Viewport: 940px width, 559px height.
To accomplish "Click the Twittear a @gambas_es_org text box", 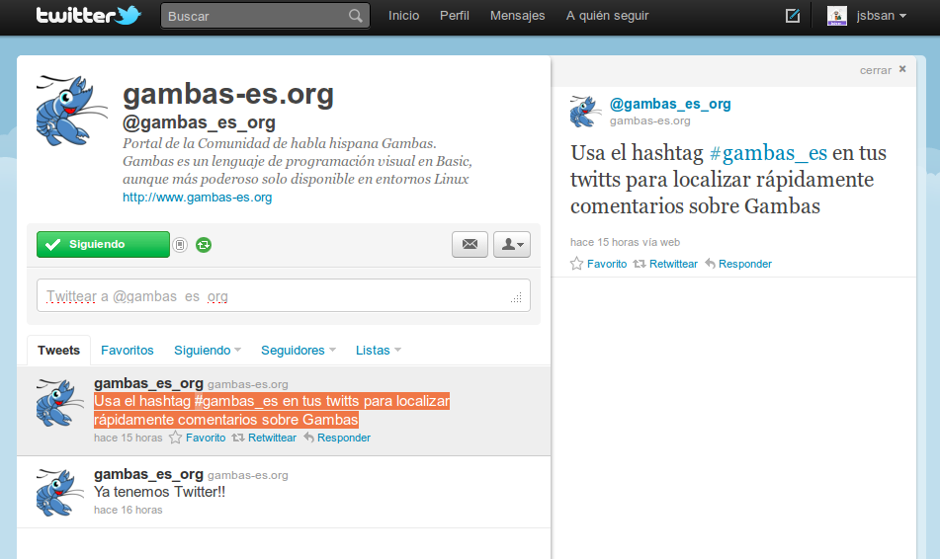I will tap(284, 295).
